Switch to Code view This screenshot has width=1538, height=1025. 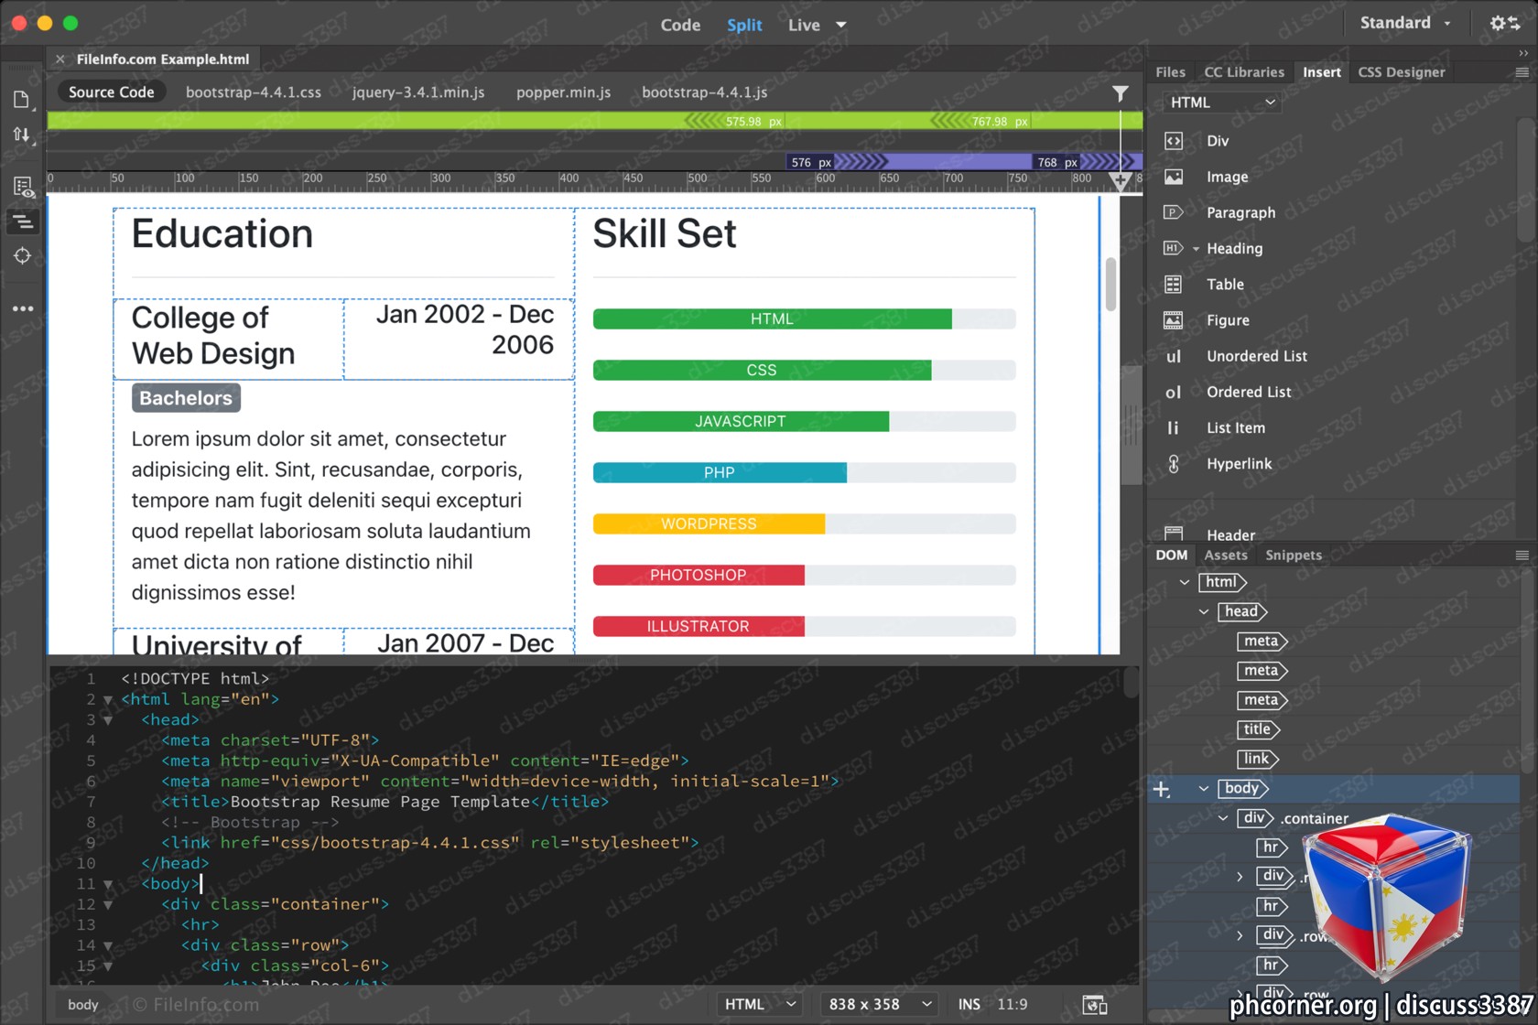680,25
